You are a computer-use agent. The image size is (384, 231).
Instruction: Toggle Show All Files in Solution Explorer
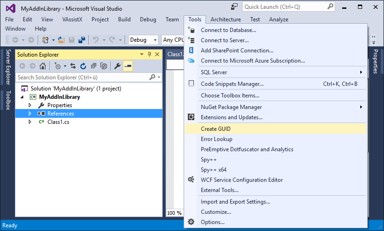(x=104, y=66)
